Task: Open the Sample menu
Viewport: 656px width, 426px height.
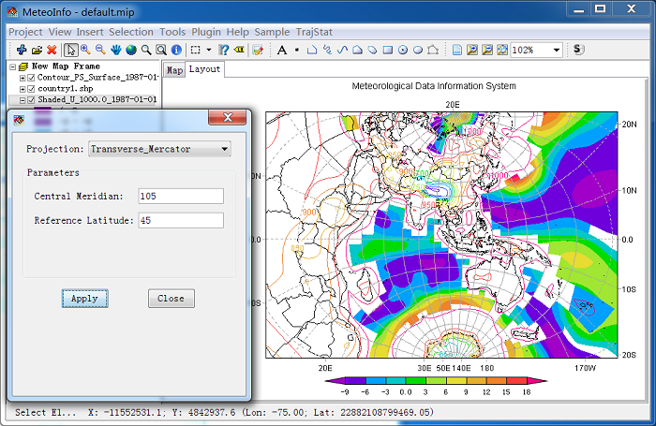Action: pyautogui.click(x=272, y=32)
